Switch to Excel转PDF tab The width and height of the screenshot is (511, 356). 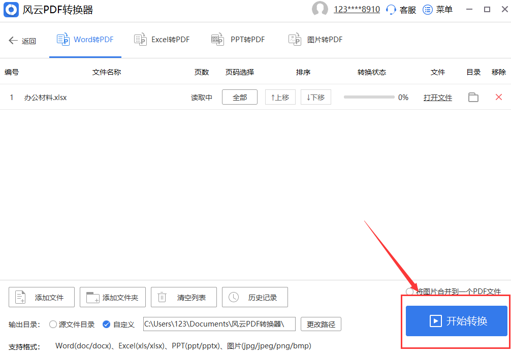coord(162,40)
